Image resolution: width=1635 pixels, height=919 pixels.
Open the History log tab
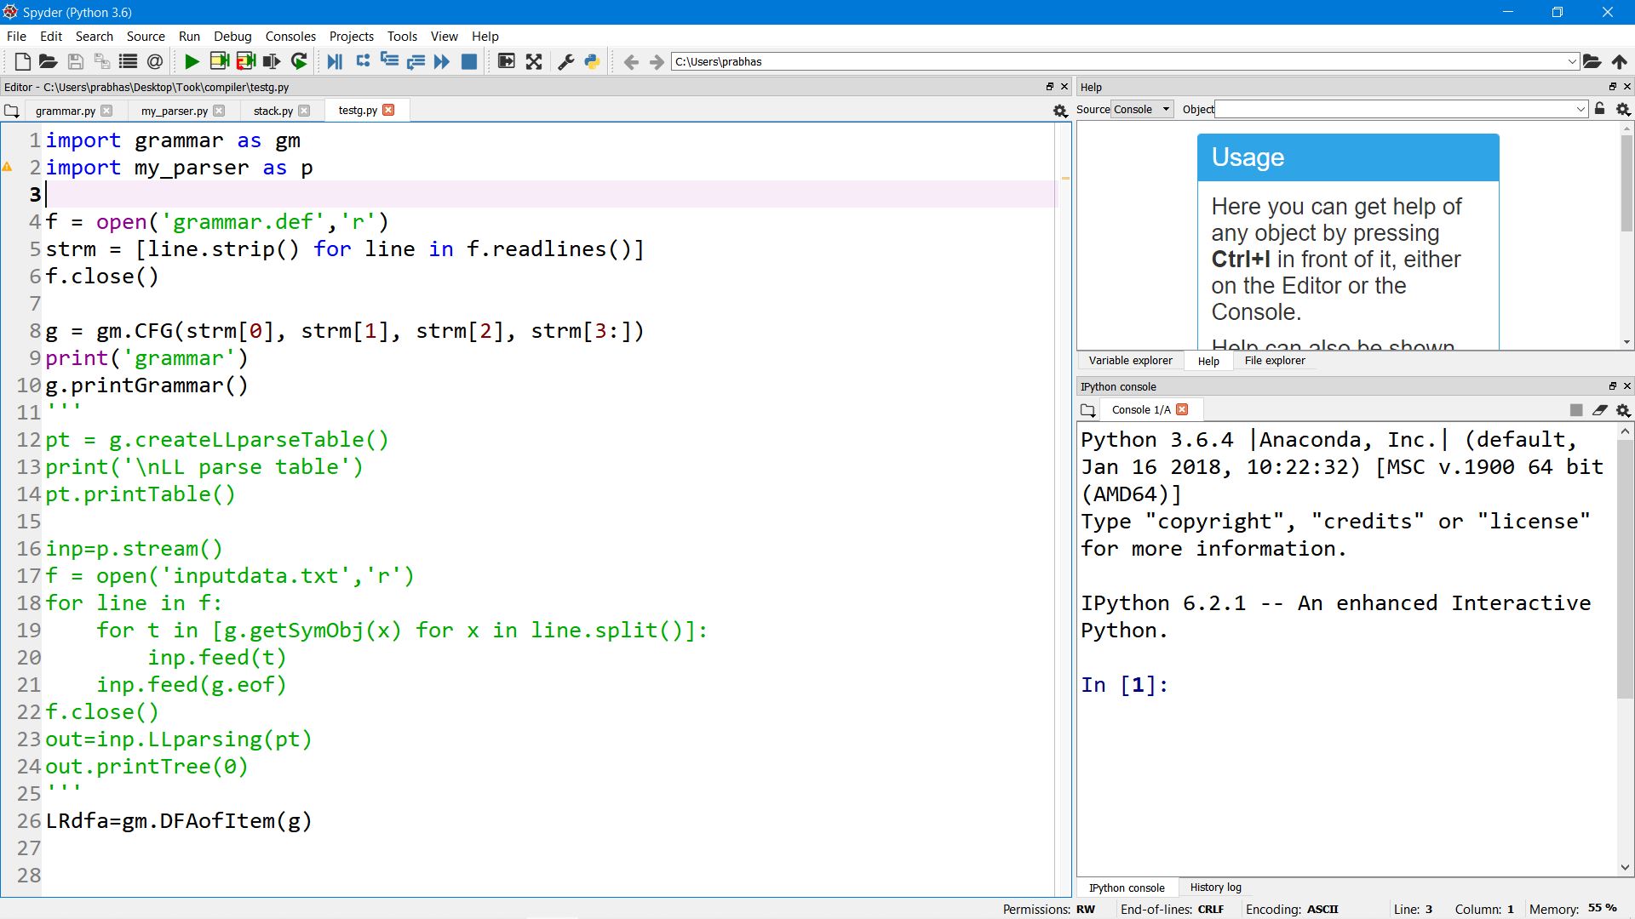pyautogui.click(x=1215, y=888)
